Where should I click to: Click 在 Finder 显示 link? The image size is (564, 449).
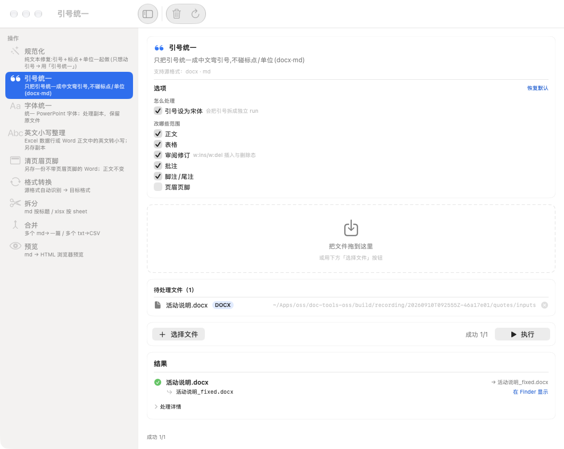tap(530, 392)
